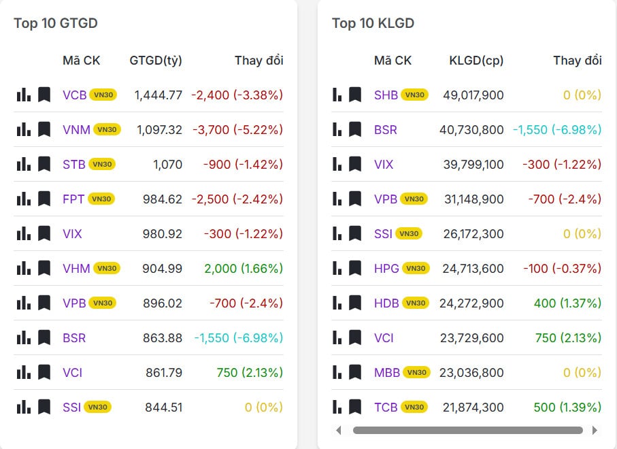617x449 pixels.
Task: Toggle the watchlist bookmark for STB
Action: 44,164
